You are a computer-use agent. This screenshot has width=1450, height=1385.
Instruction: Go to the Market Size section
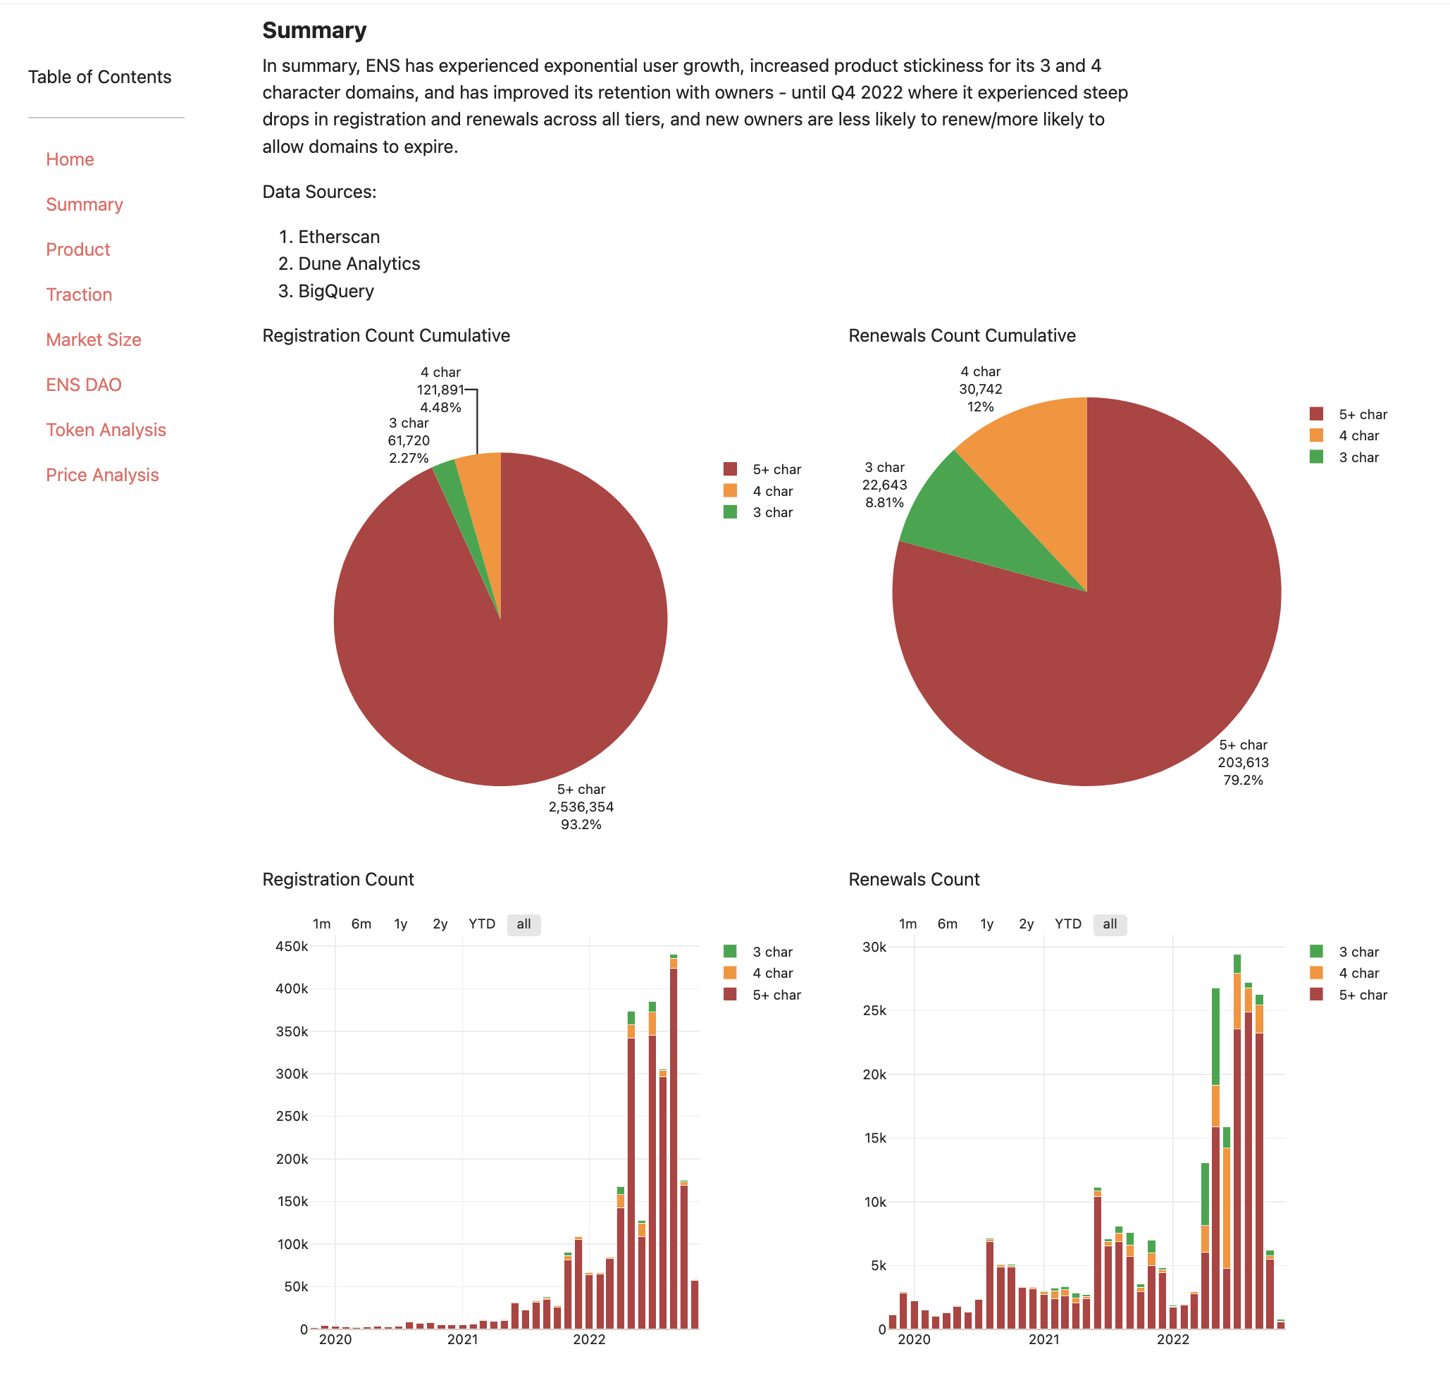tap(94, 339)
